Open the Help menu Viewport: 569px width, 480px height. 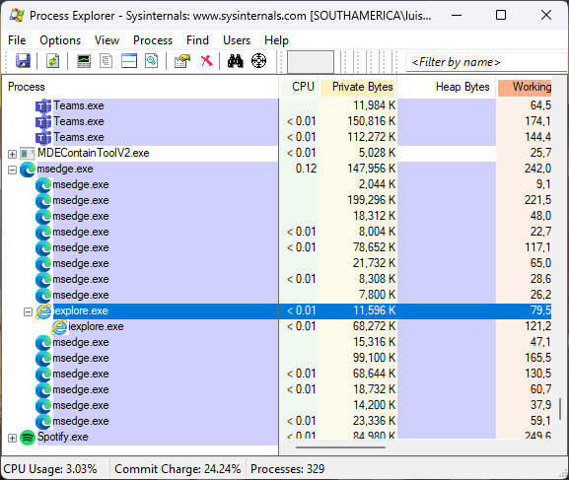click(276, 40)
